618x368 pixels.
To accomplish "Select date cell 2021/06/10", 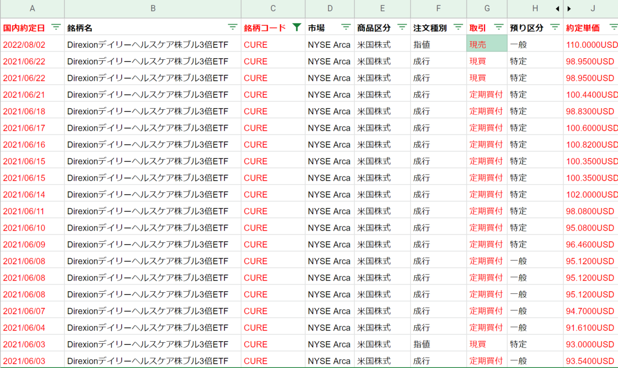I will tap(32, 227).
